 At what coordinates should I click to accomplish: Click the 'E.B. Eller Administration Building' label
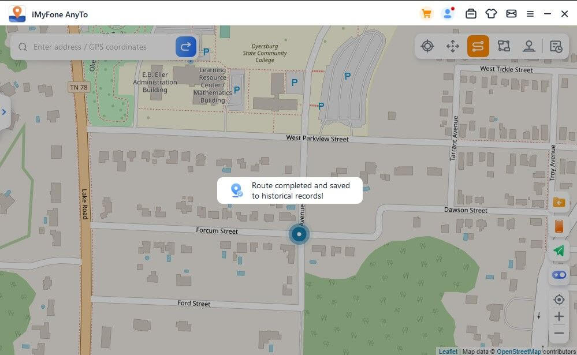(x=155, y=82)
